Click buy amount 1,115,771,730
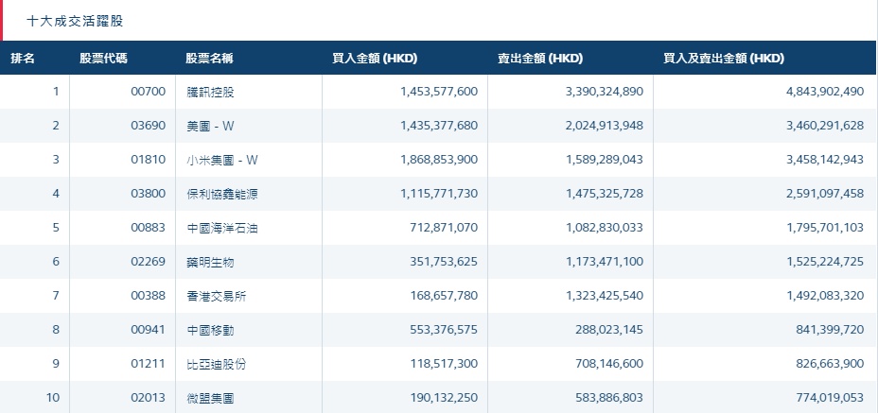878x413 pixels. point(440,194)
